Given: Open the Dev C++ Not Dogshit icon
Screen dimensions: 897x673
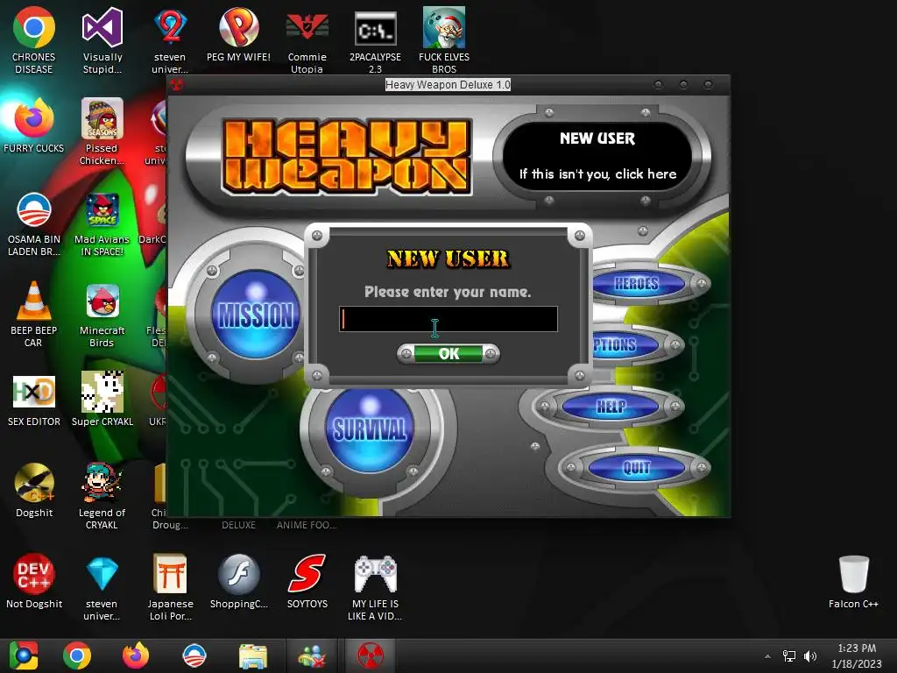Looking at the screenshot, I should pyautogui.click(x=34, y=580).
